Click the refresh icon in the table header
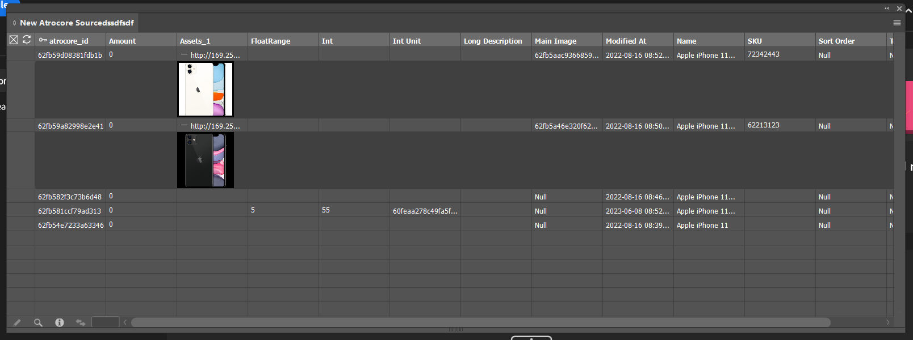Screen dimensions: 913x340 (x=27, y=40)
